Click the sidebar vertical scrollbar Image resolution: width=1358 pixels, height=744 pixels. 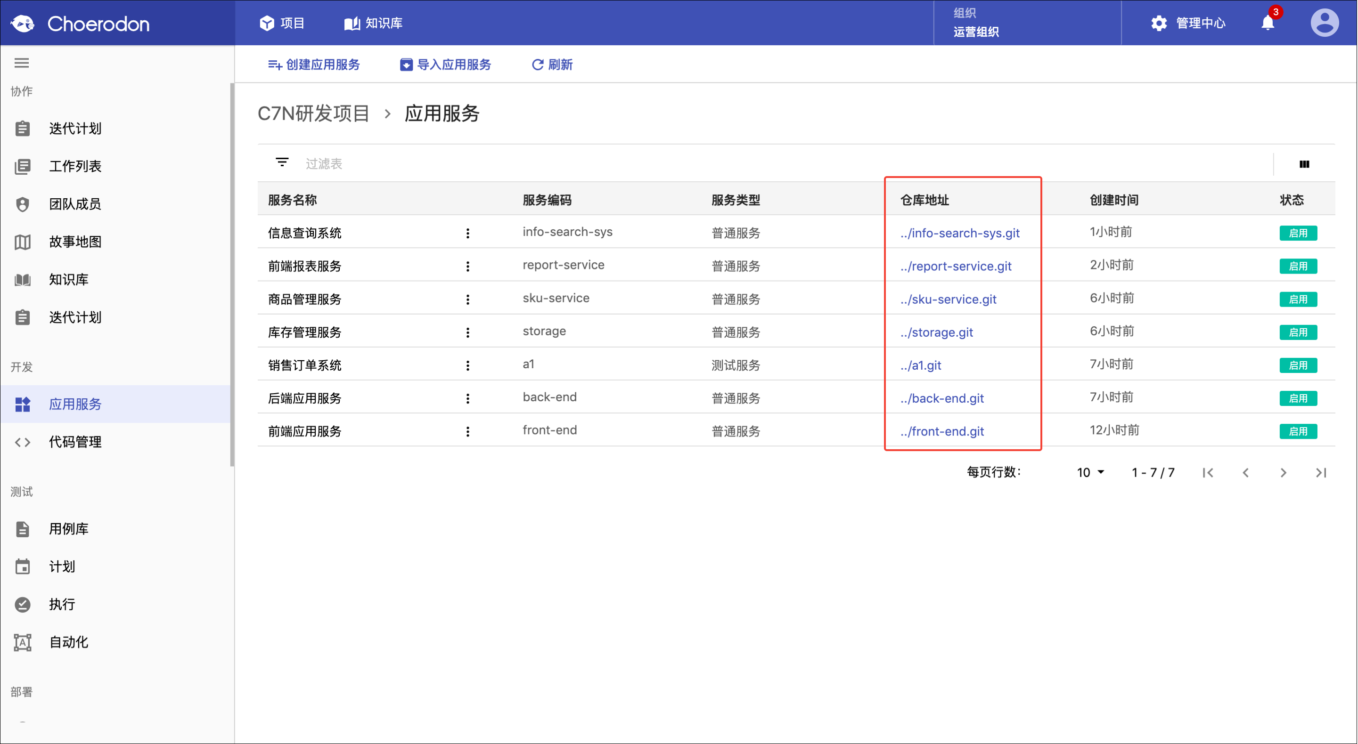[232, 274]
